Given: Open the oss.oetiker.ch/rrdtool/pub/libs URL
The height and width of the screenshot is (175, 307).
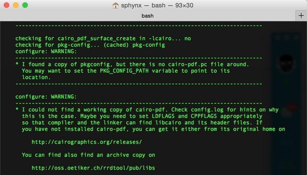Looking at the screenshot, I should coord(93,168).
